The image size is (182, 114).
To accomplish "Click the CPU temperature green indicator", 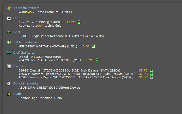I will [79, 22].
